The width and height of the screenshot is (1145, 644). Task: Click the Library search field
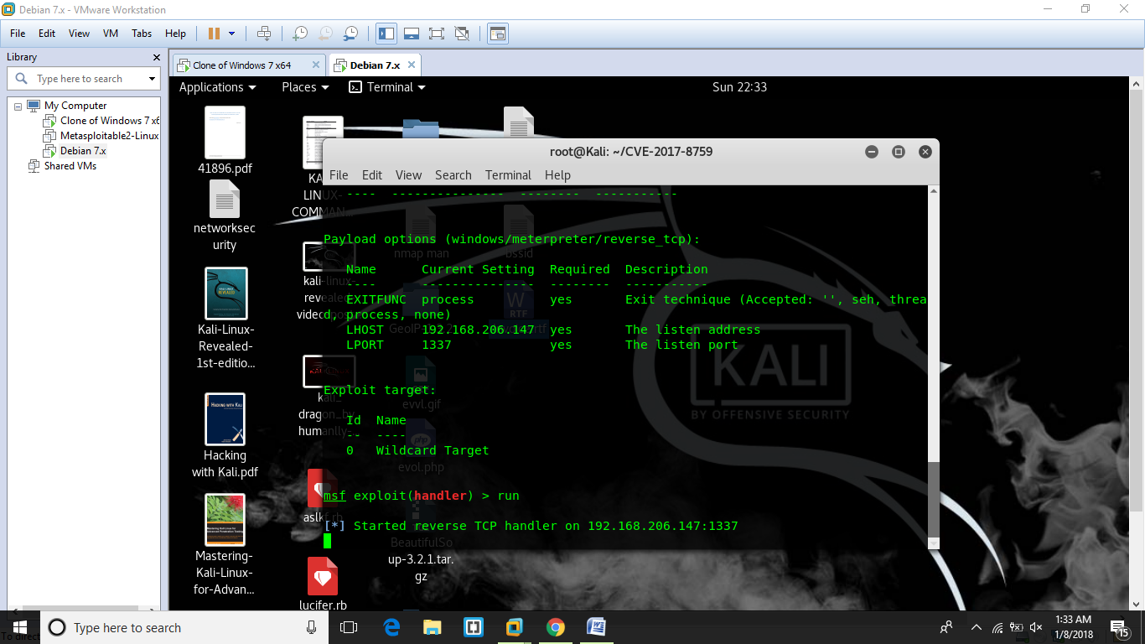pos(75,79)
